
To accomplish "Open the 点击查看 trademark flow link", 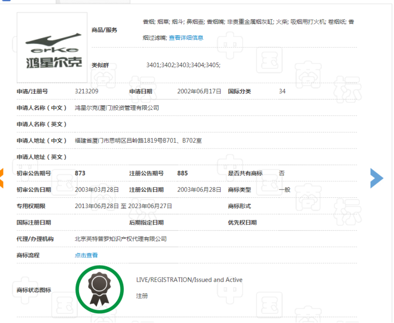I will (86, 255).
